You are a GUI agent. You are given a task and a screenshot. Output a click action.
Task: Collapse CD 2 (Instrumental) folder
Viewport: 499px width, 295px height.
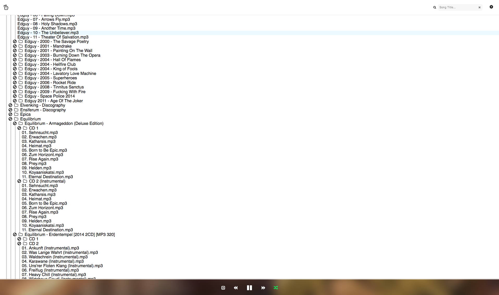point(47,181)
